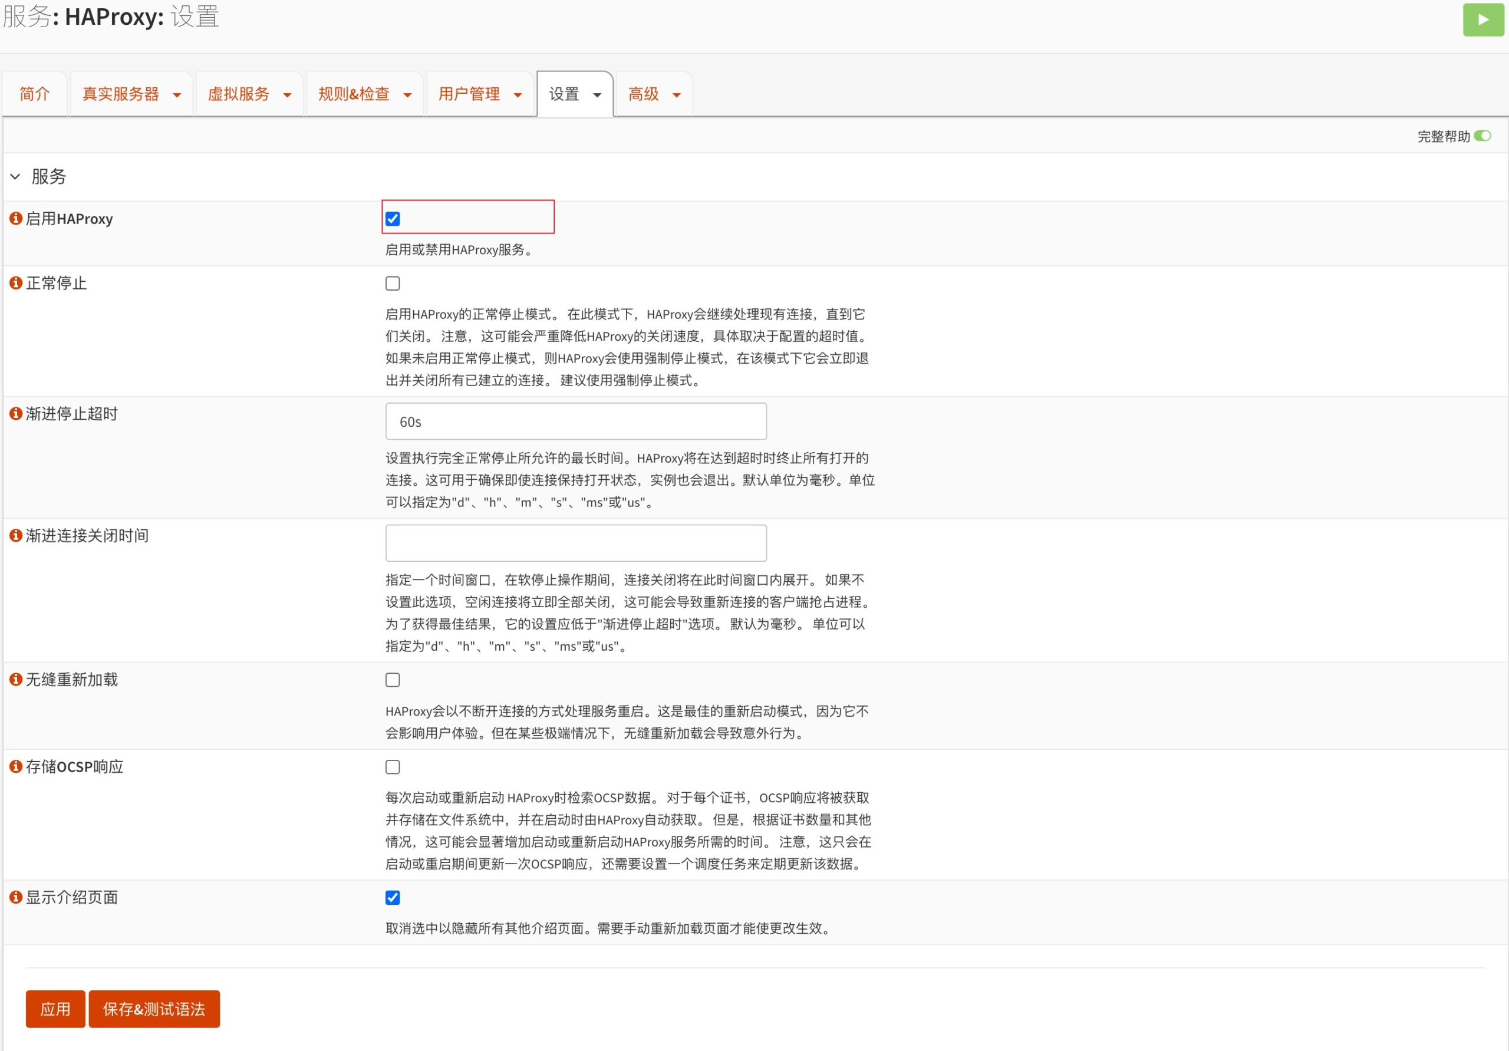Click the 渐进连接关闭时间 empty input field
This screenshot has width=1509, height=1051.
576,543
